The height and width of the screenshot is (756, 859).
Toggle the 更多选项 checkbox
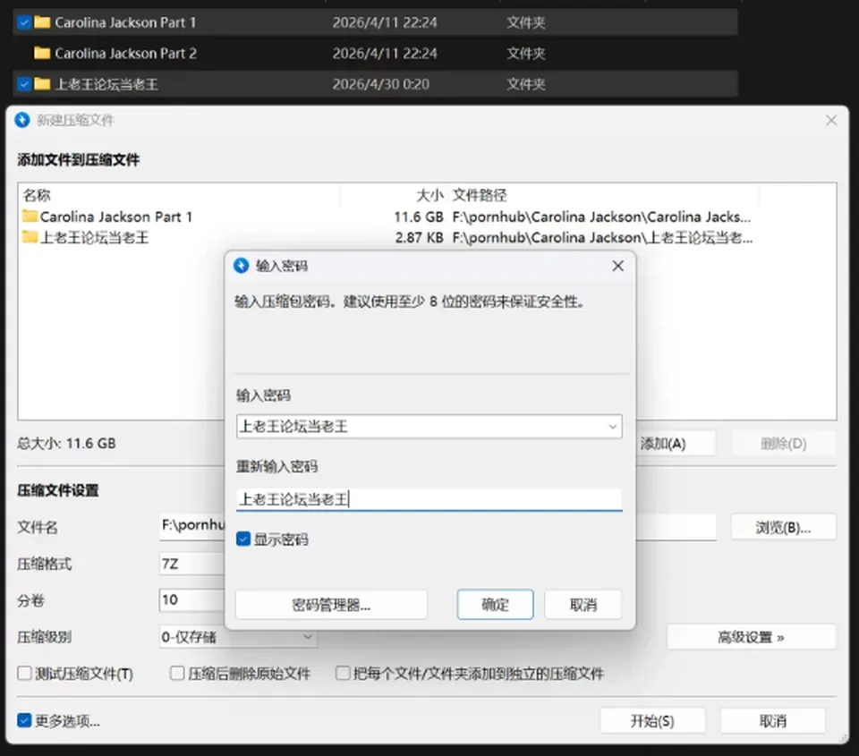click(x=24, y=720)
